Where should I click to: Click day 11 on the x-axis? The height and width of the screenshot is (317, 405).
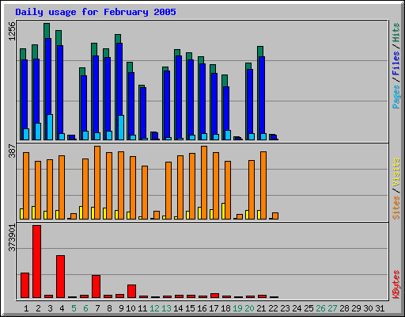tap(142, 308)
